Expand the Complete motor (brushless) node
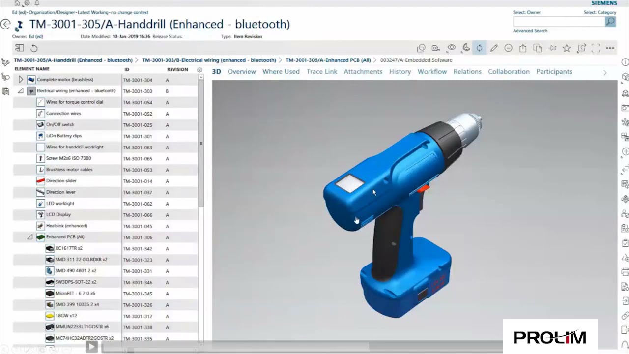The width and height of the screenshot is (629, 354). (x=21, y=79)
